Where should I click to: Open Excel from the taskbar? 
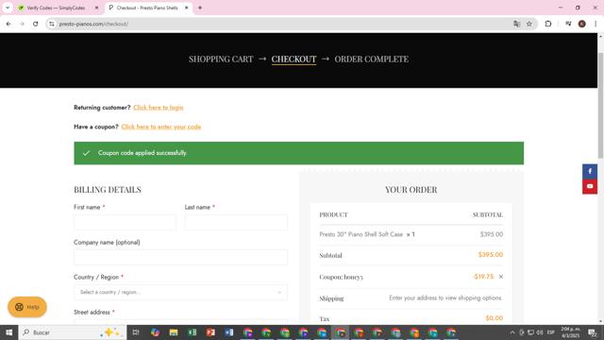coord(193,332)
